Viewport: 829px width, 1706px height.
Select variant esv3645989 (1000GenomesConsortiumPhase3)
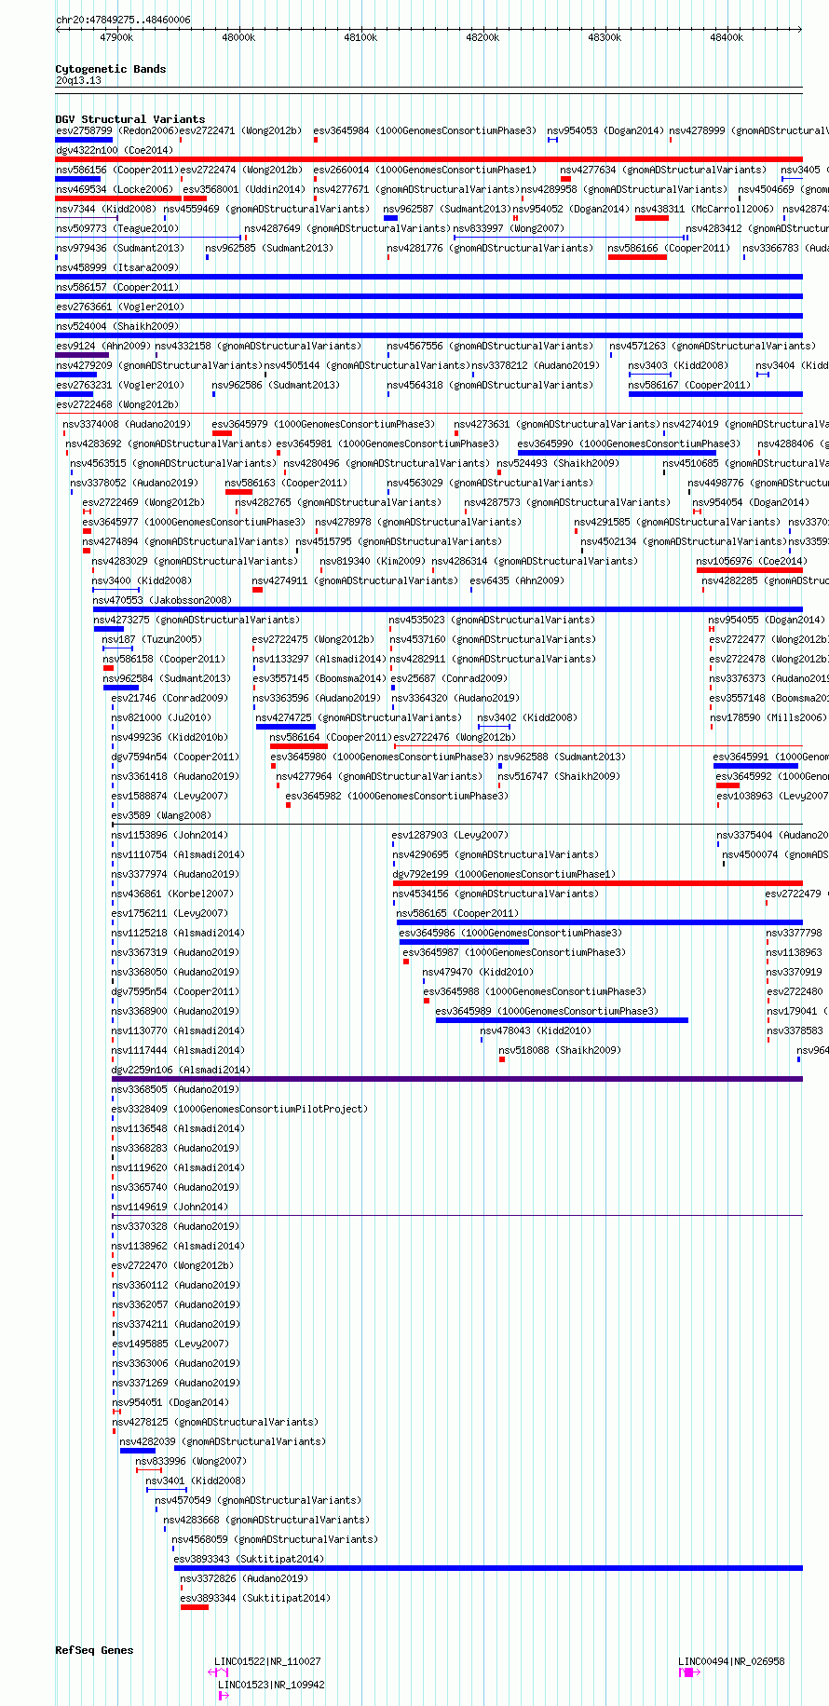pos(547,1011)
